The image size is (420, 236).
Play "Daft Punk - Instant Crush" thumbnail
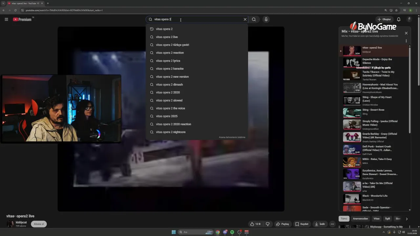click(x=352, y=150)
